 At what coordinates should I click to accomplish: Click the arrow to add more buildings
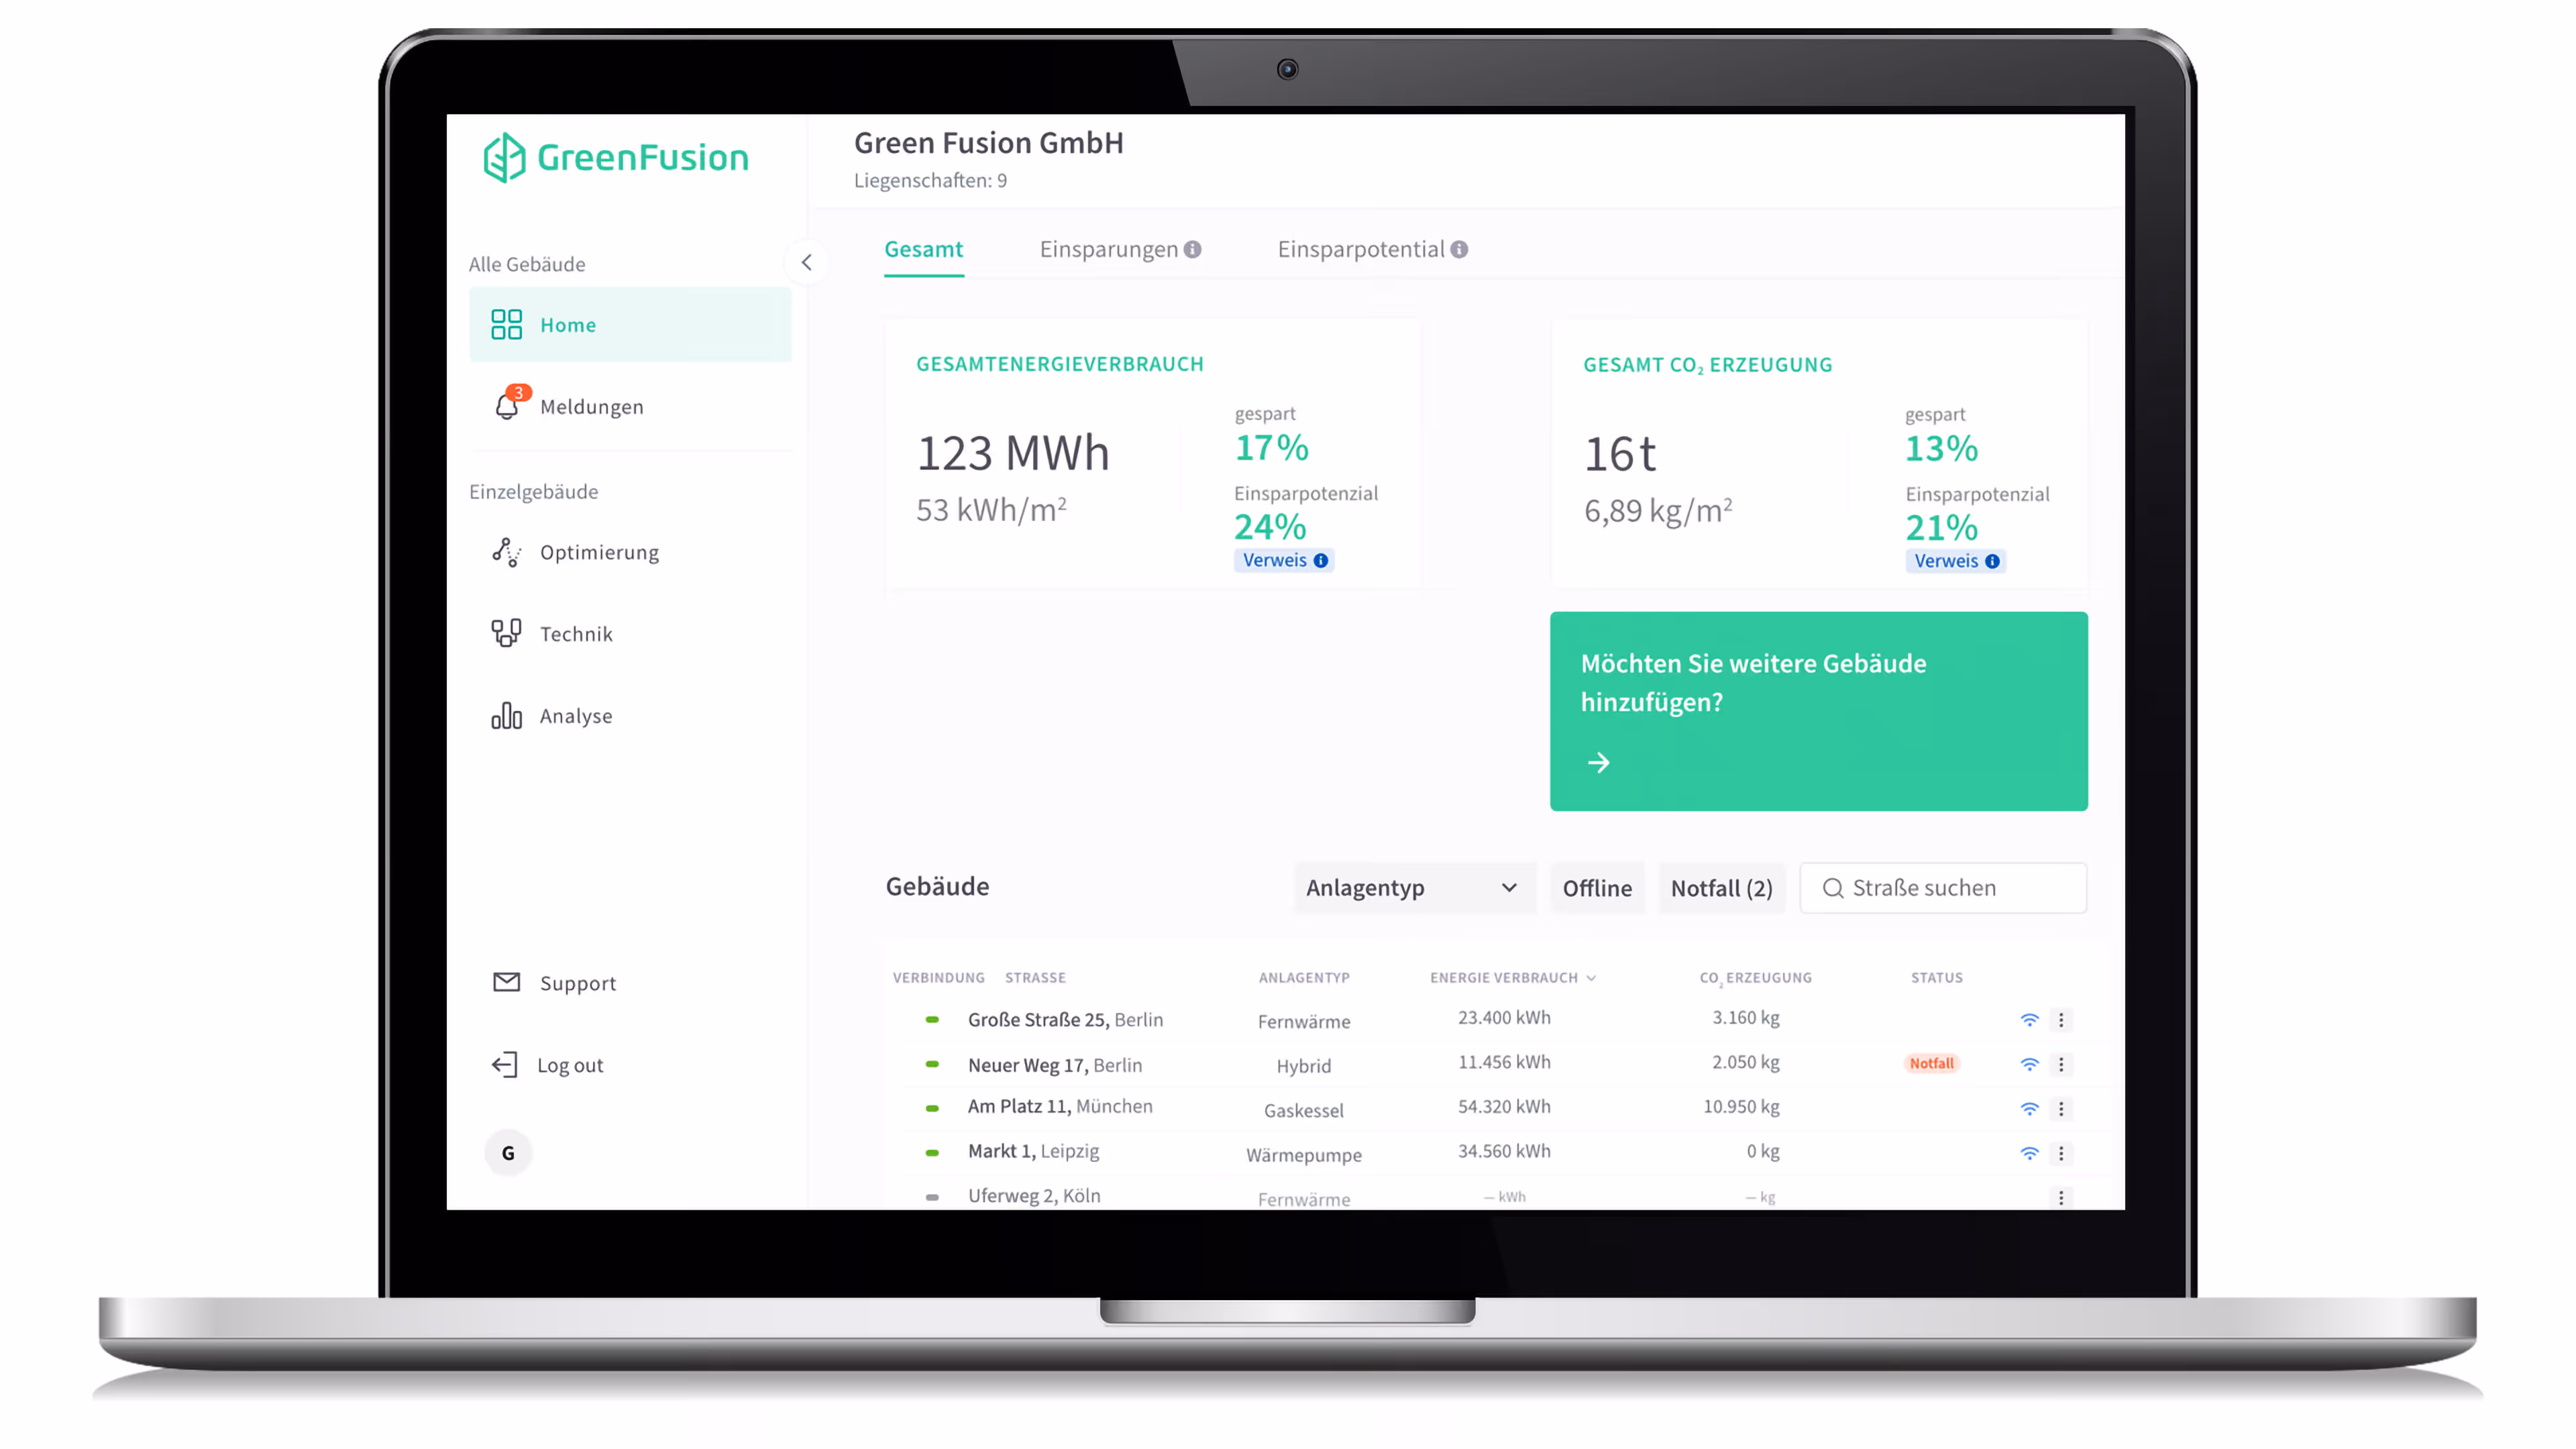[x=1600, y=762]
